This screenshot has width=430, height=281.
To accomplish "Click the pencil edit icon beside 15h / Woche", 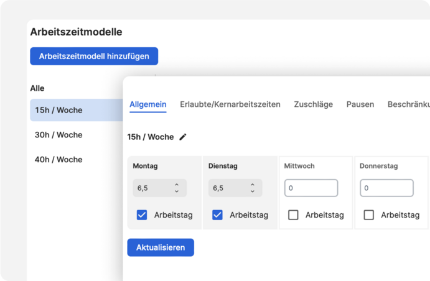I will pyautogui.click(x=183, y=137).
